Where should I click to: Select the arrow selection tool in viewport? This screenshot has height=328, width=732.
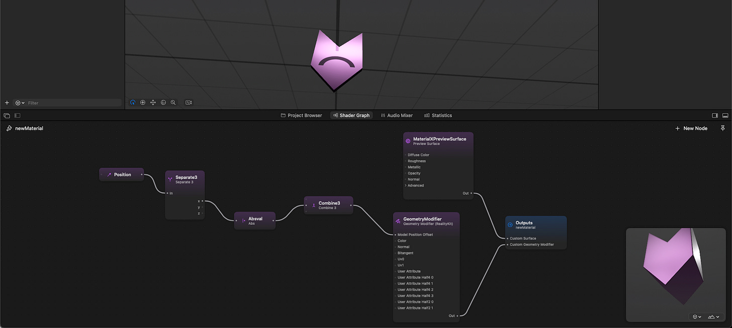tap(133, 102)
